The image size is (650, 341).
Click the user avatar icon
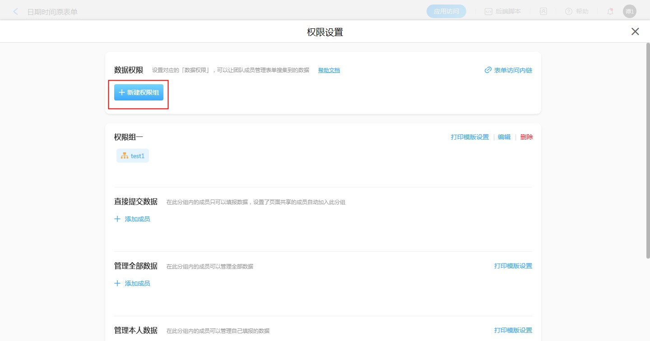pyautogui.click(x=629, y=12)
